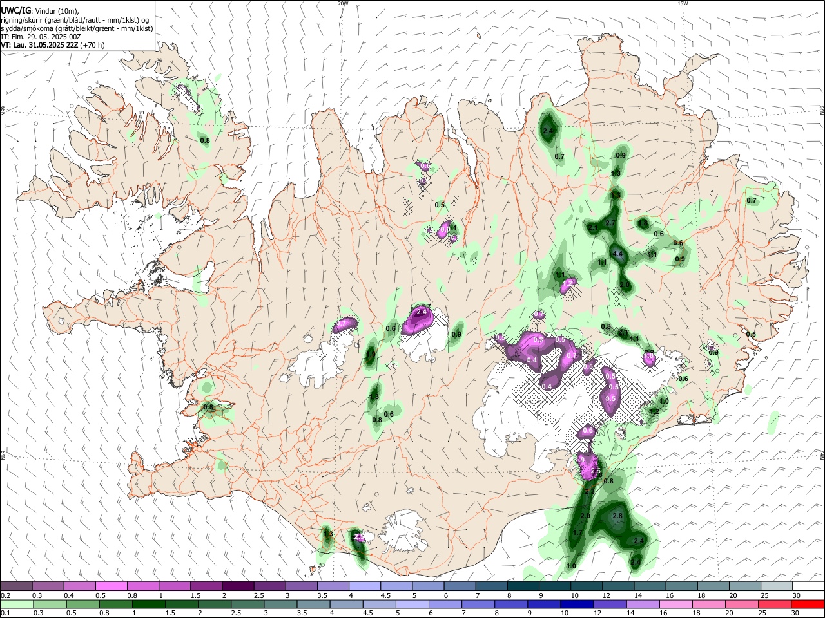Click the dark navy 10 mm rain swatch
The height and width of the screenshot is (618, 825).
point(577,604)
